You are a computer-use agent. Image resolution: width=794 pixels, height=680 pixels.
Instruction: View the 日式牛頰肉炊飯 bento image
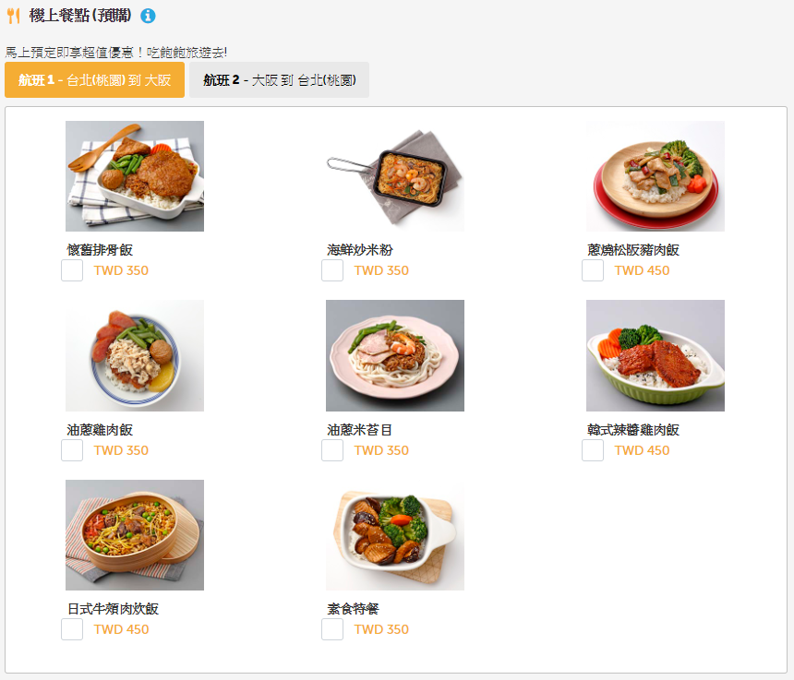[135, 535]
